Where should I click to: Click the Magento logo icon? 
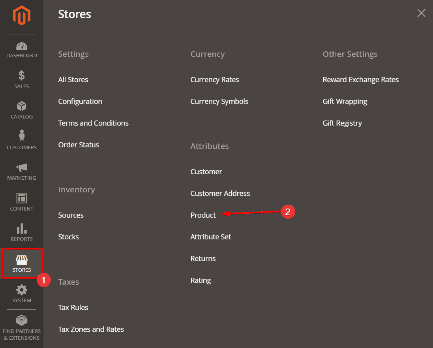tap(22, 15)
